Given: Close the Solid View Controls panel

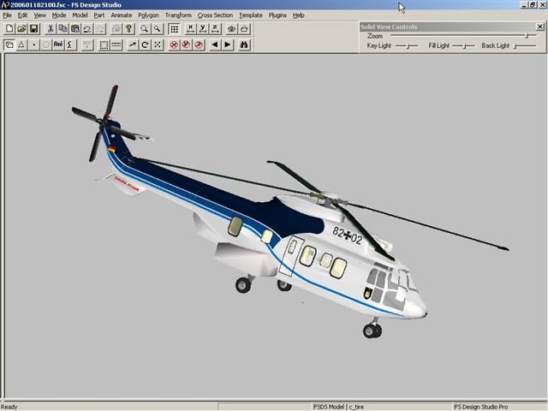Looking at the screenshot, I should (539, 27).
